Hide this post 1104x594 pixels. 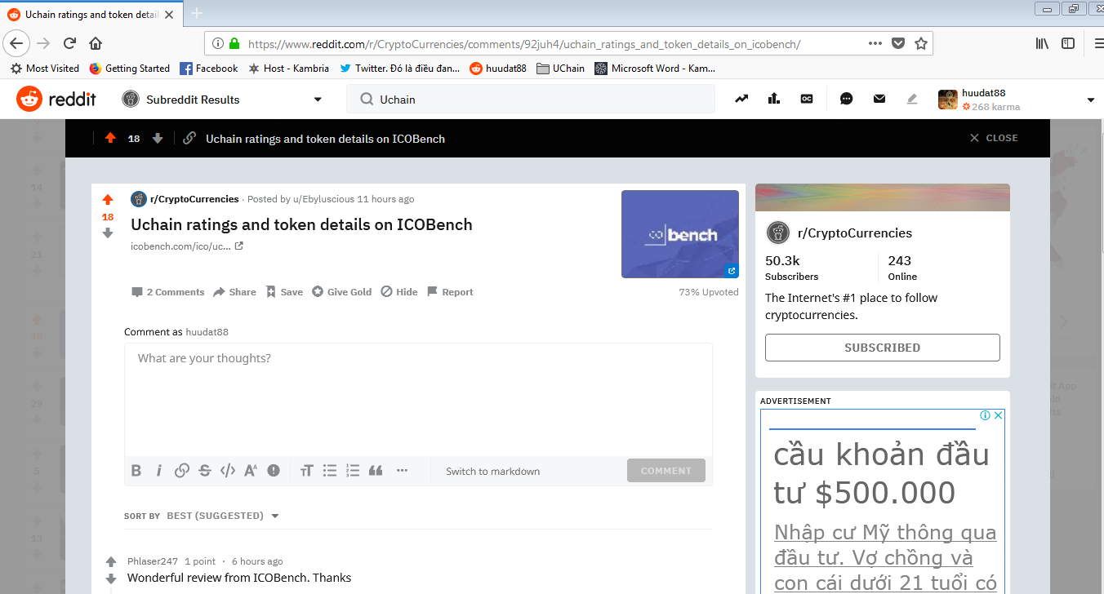399,292
